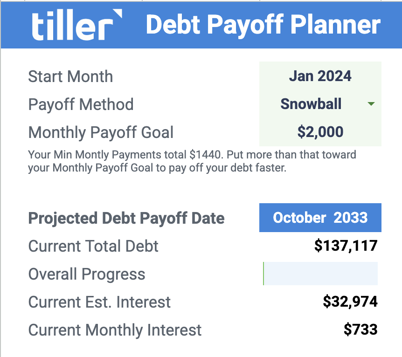Click the Monthly Payoff Goal label
The height and width of the screenshot is (357, 402).
pos(101,132)
